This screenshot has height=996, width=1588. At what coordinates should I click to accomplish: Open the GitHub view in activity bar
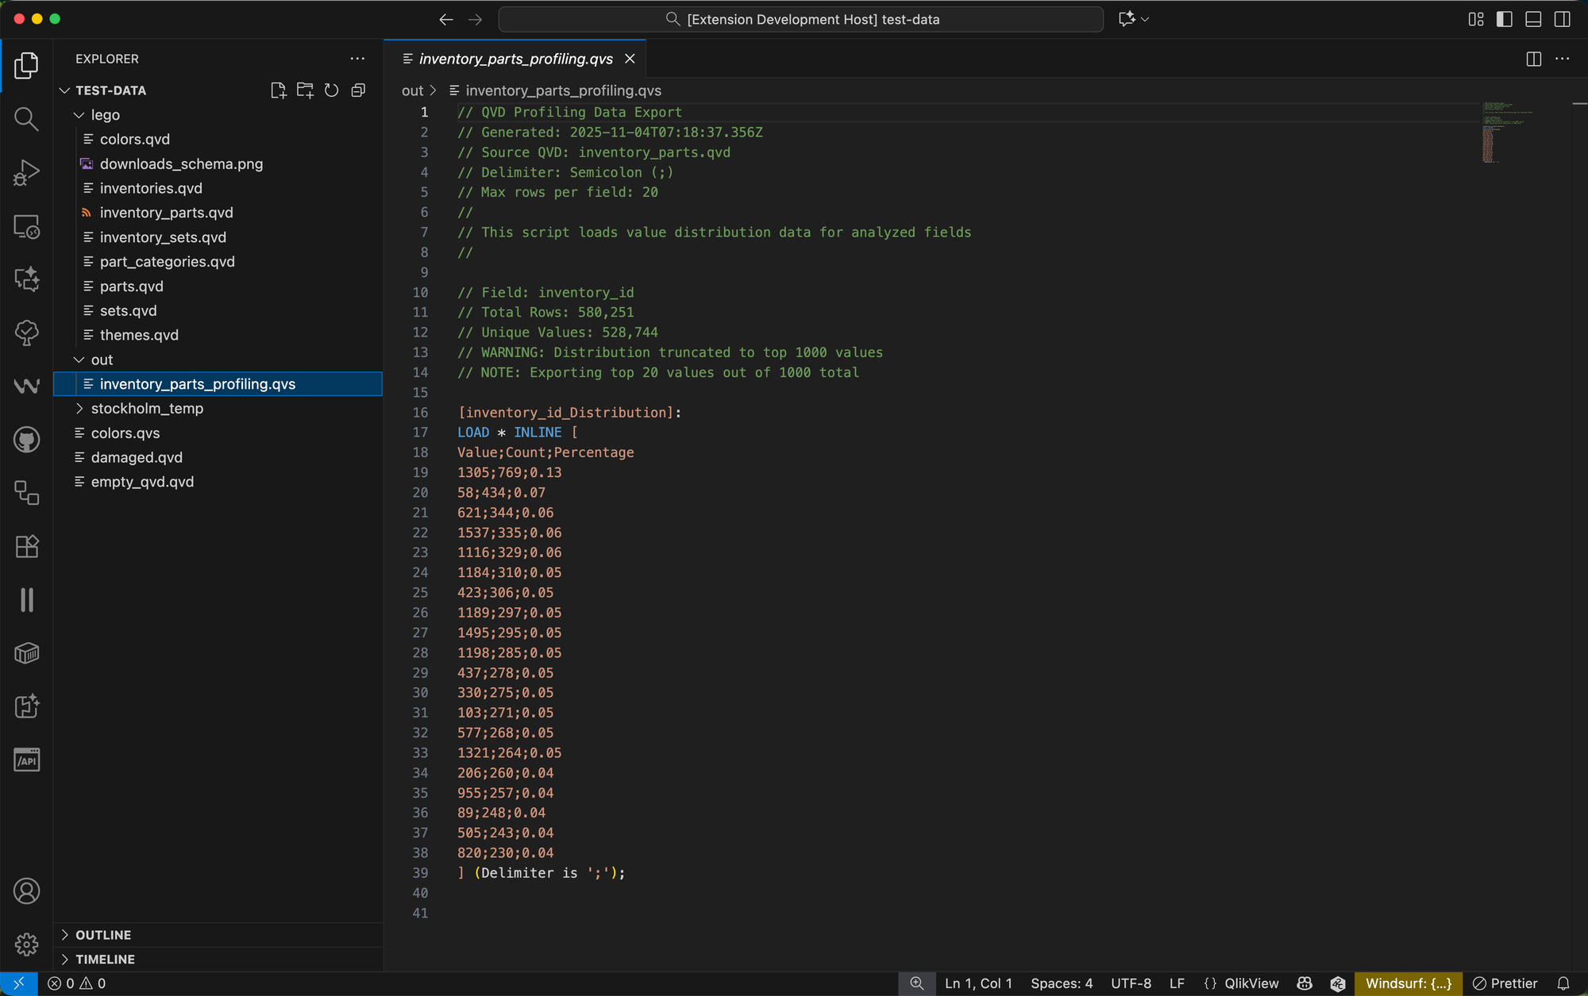click(x=26, y=440)
